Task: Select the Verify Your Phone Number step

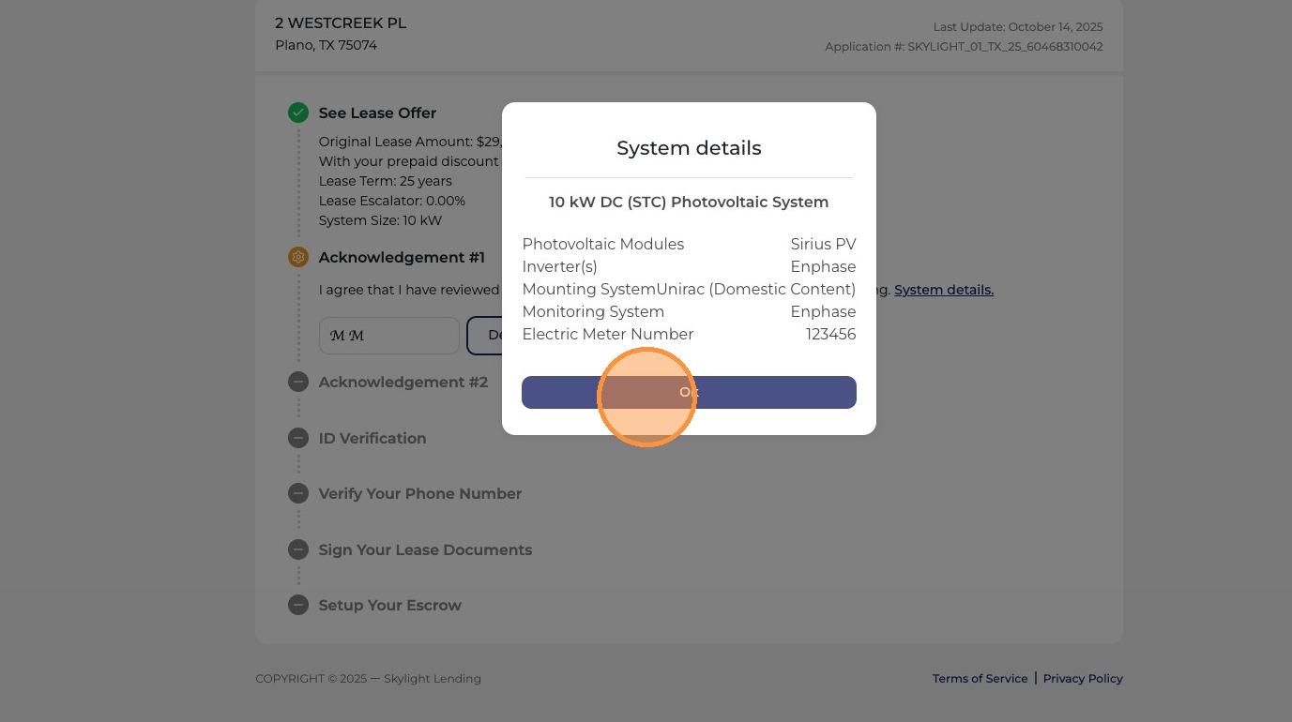Action: click(420, 493)
